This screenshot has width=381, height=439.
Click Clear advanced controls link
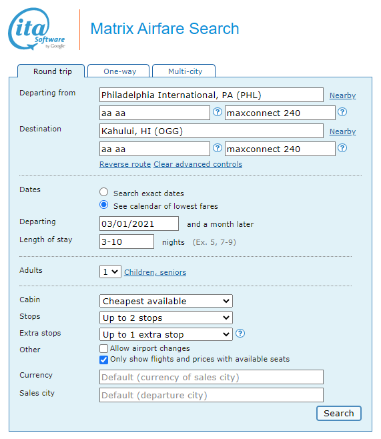(198, 164)
